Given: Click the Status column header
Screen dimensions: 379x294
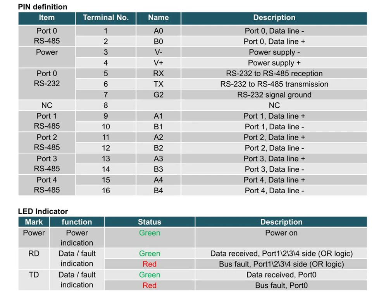Looking at the screenshot, I should pos(149,222).
